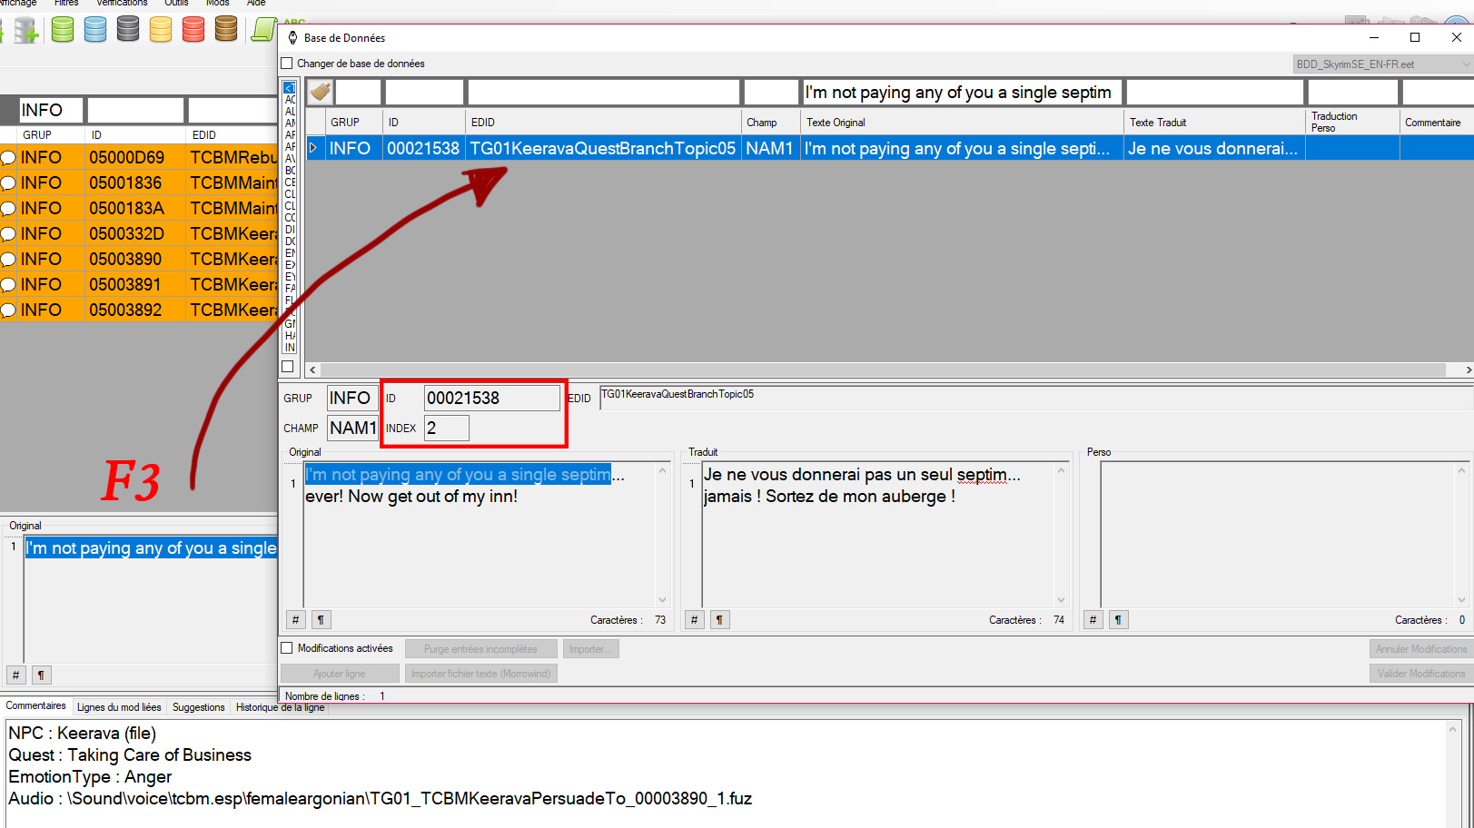Enable Modifications activées checkbox

(287, 648)
